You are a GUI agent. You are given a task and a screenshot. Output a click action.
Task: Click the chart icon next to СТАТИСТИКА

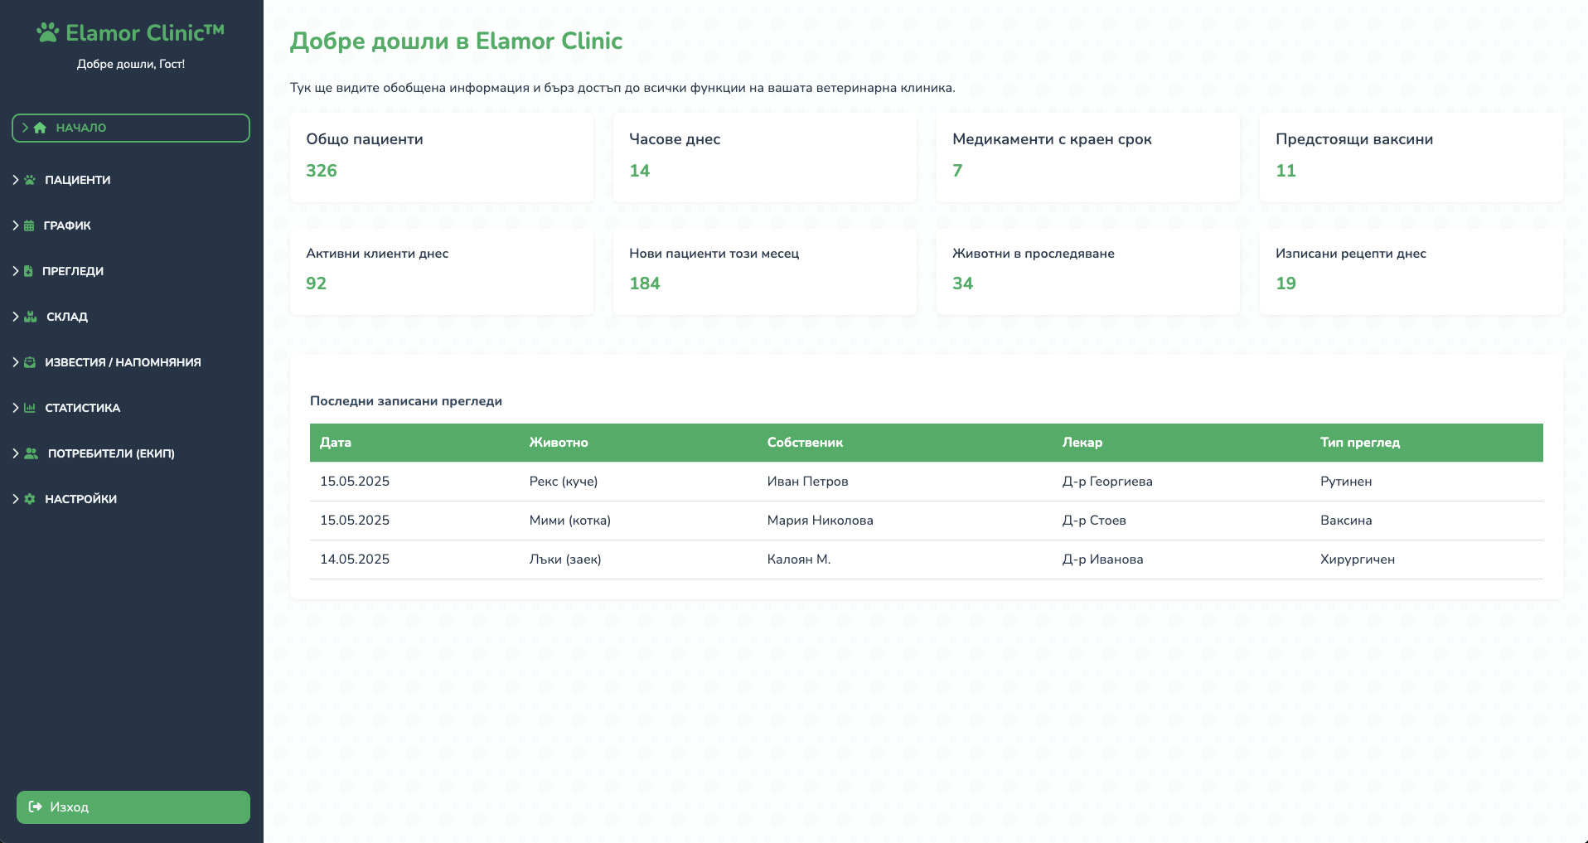30,408
